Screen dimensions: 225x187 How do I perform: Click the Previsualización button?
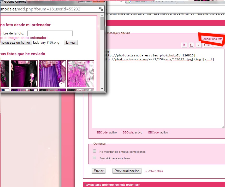click(x=127, y=171)
